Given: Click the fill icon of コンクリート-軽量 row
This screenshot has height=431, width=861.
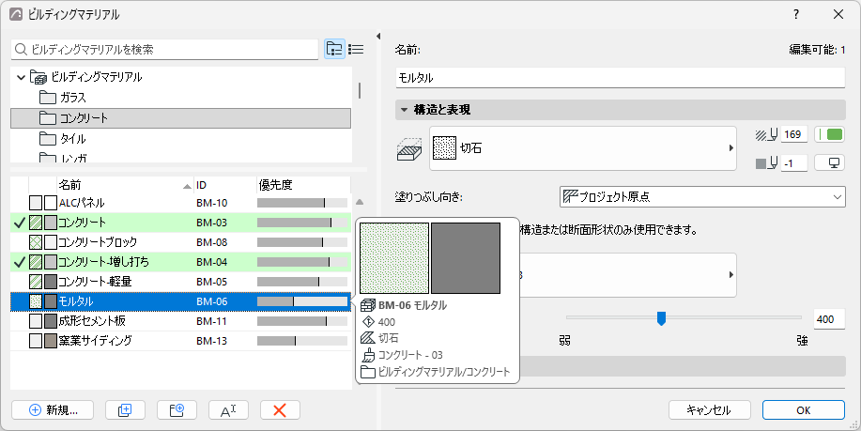Looking at the screenshot, I should click(36, 282).
